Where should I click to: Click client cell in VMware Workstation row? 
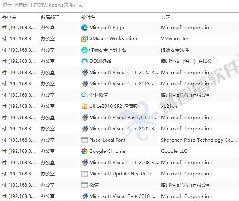click(x=19, y=39)
